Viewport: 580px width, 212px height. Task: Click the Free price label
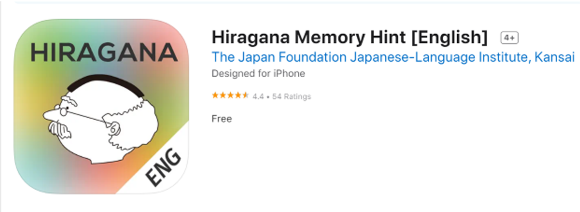pyautogui.click(x=222, y=118)
